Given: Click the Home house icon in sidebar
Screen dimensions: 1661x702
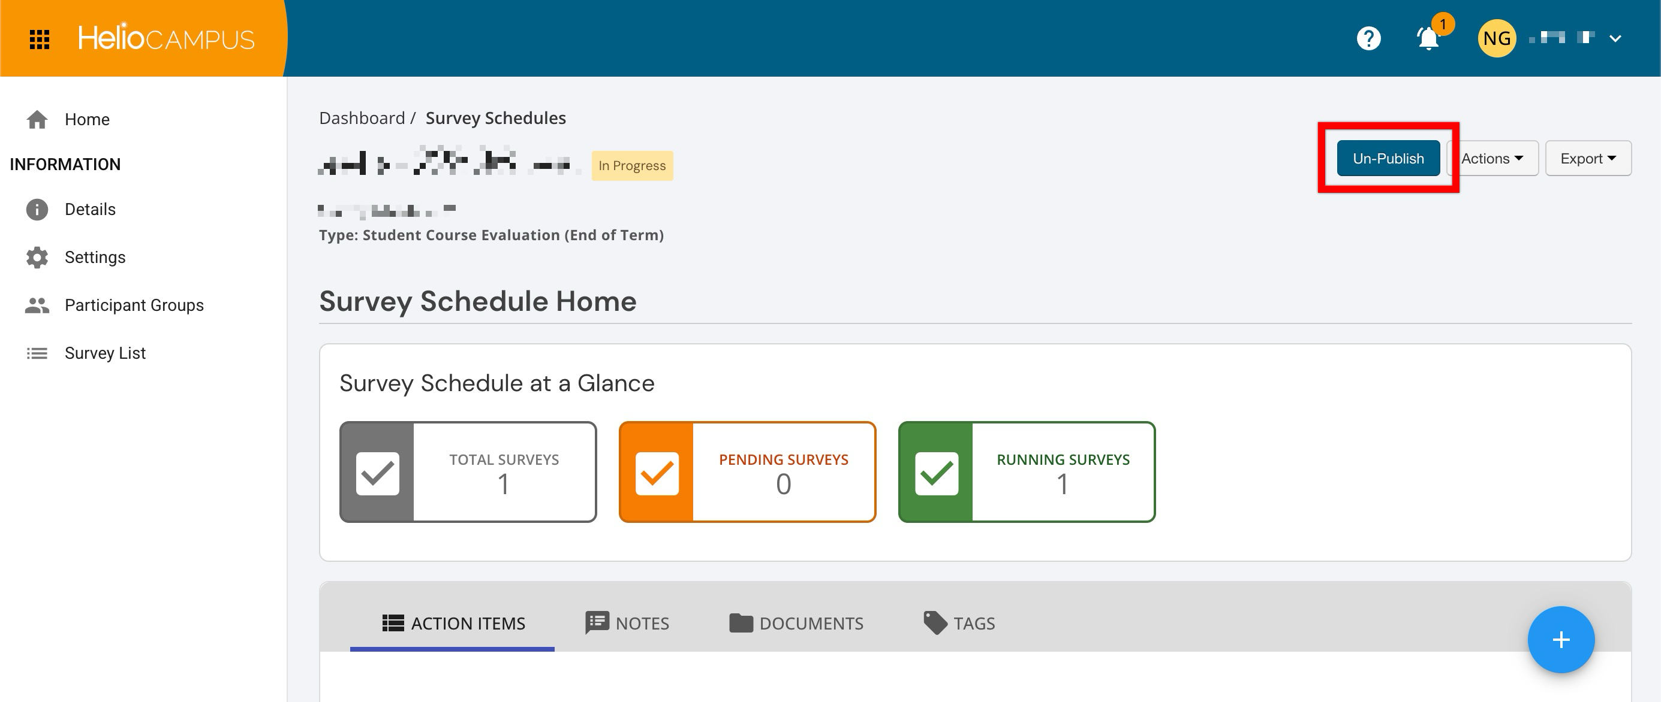Looking at the screenshot, I should click(x=37, y=120).
